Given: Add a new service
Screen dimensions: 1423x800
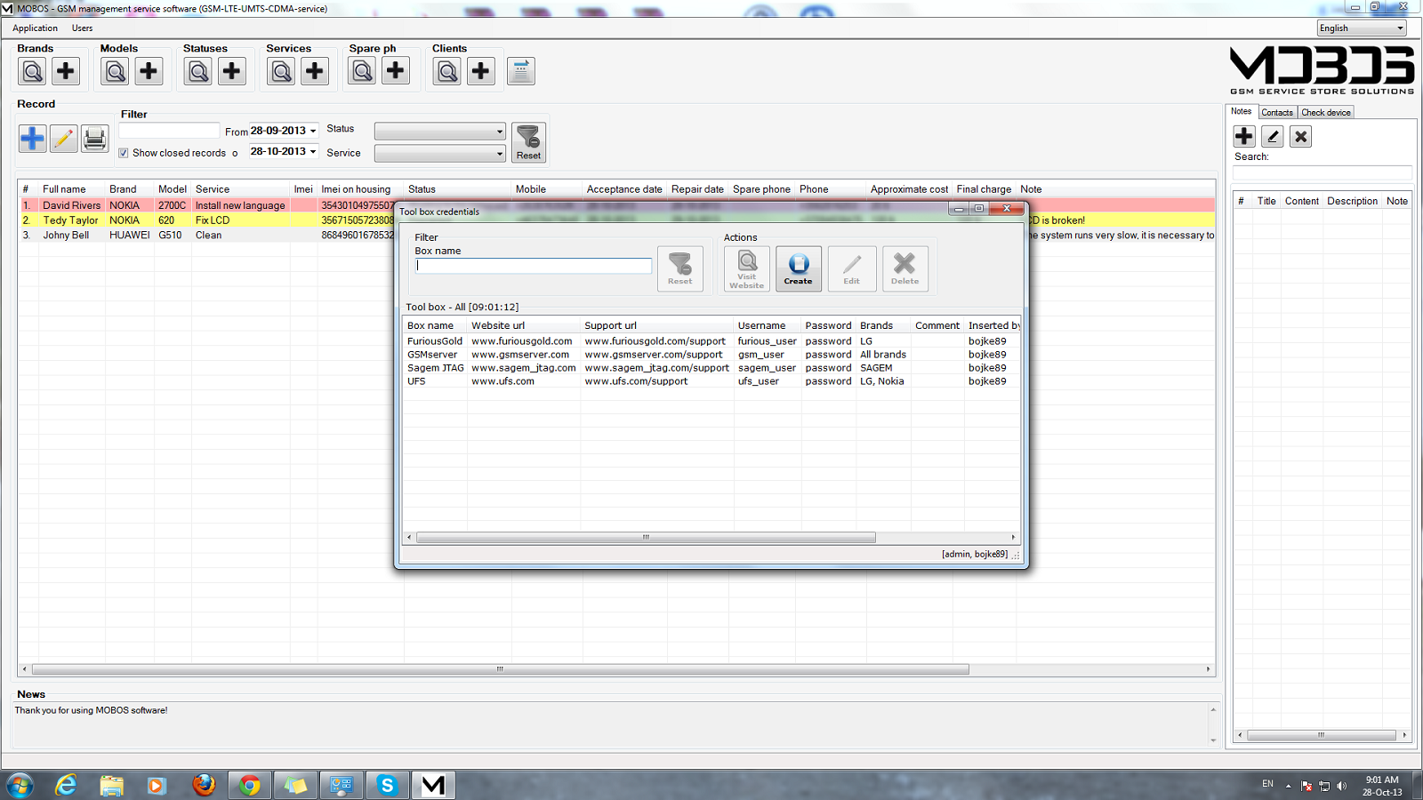Looking at the screenshot, I should pos(314,70).
